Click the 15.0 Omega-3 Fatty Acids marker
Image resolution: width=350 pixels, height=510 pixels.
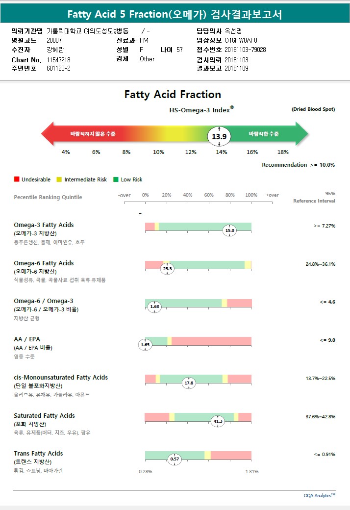coord(229,230)
